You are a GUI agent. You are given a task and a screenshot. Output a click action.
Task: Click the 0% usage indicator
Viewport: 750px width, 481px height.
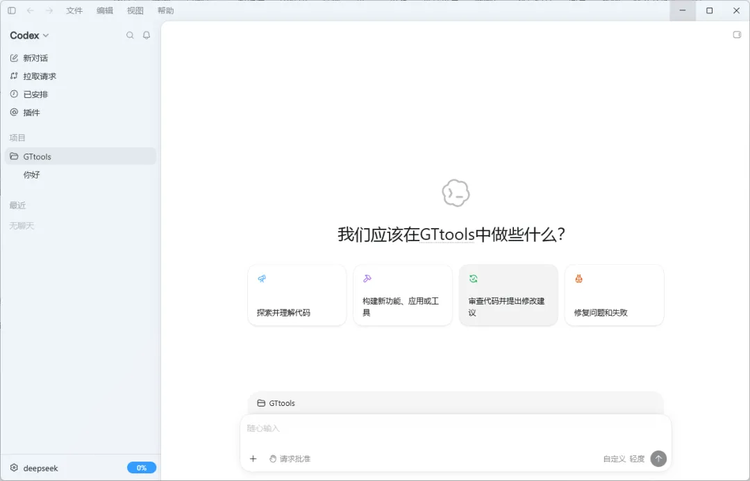tap(142, 468)
